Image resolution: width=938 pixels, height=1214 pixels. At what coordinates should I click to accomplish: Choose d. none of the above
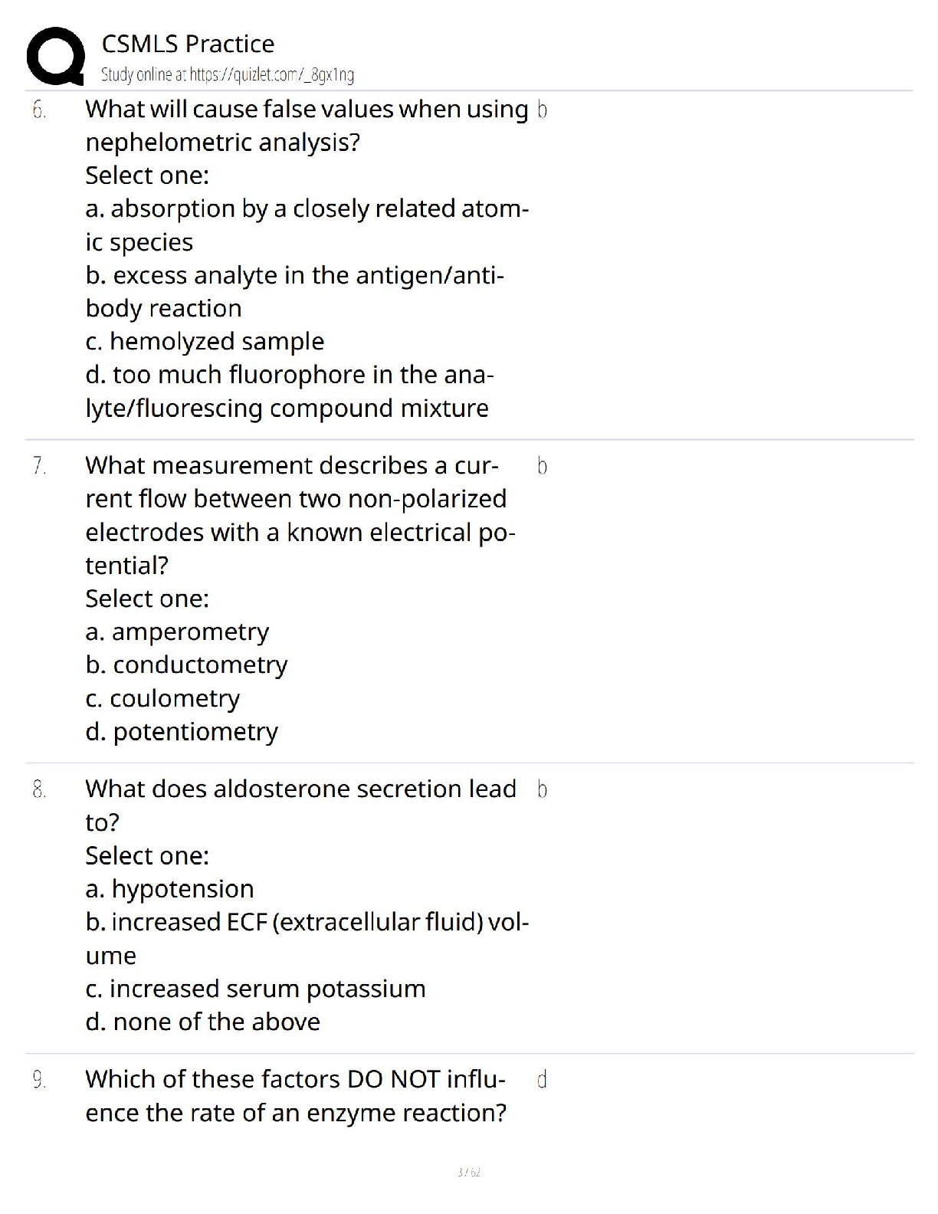[x=202, y=1022]
